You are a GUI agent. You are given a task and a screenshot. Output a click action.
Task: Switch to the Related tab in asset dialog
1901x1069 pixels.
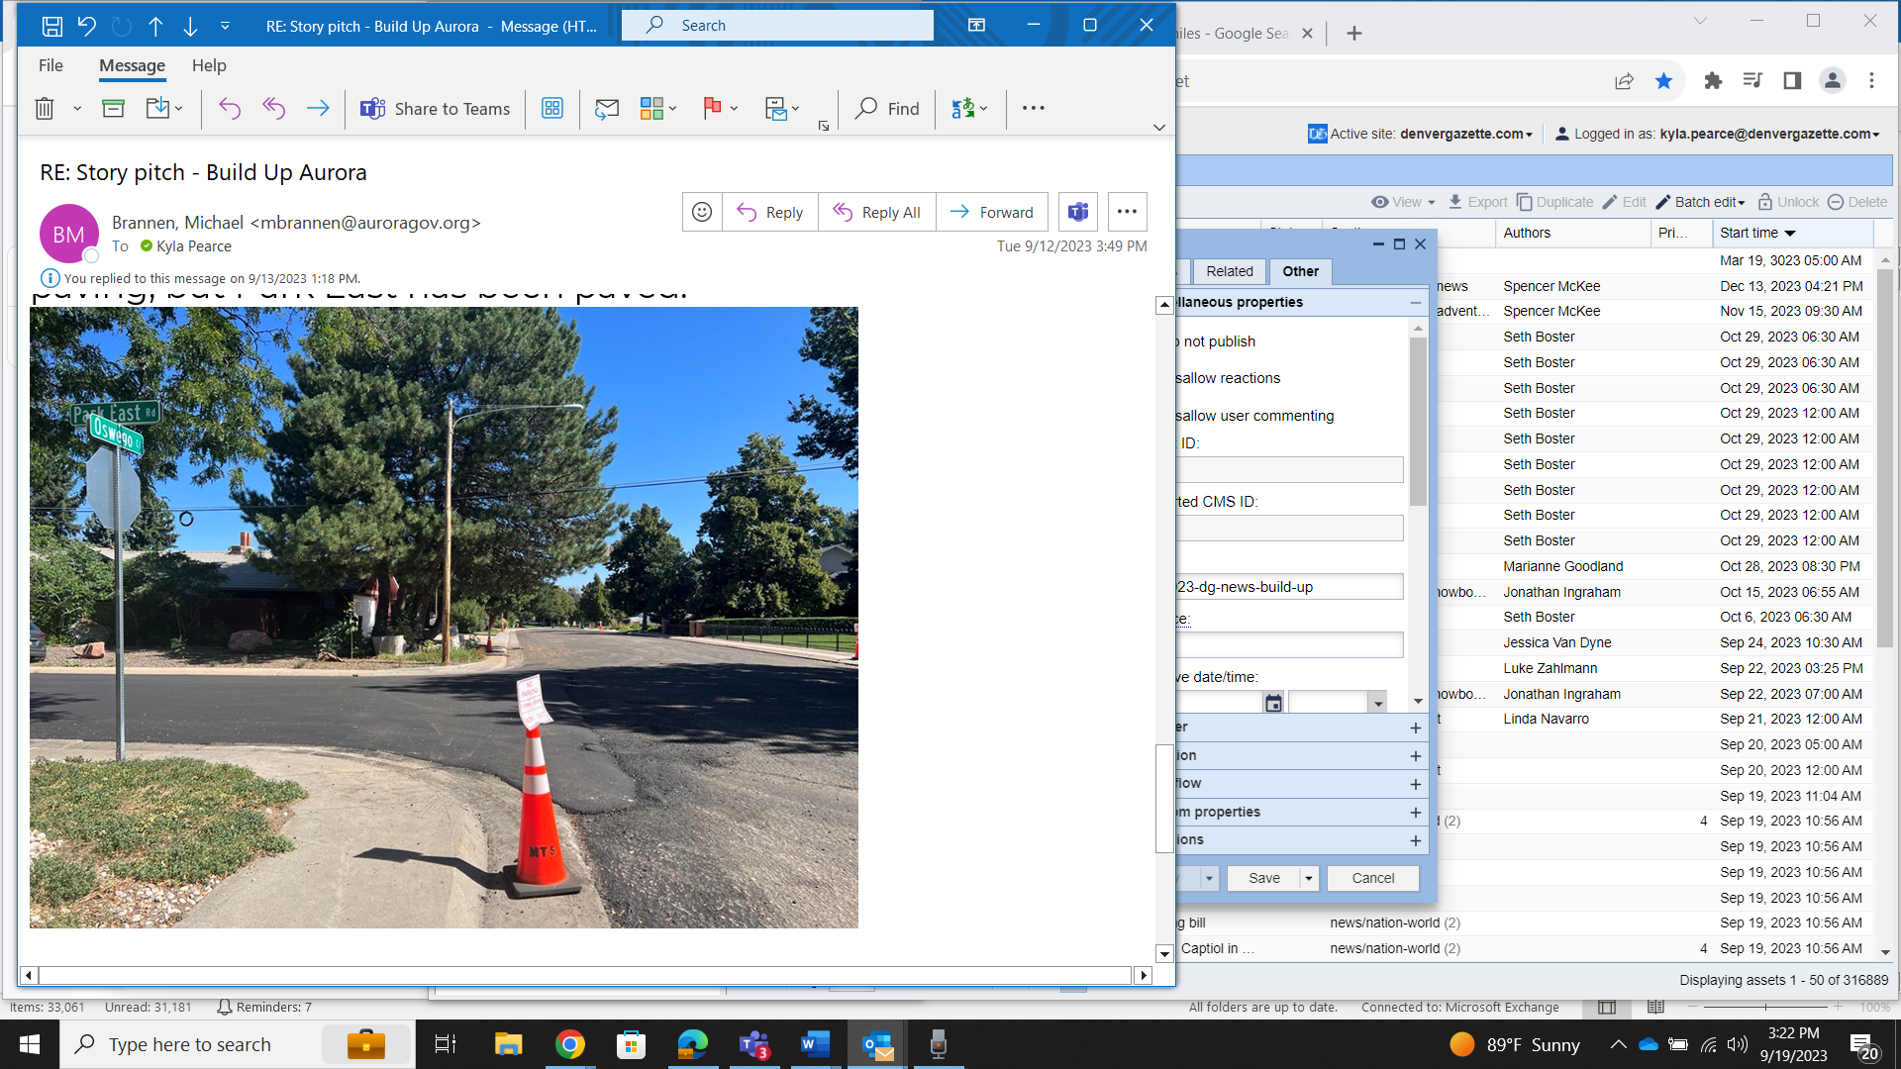click(1229, 271)
